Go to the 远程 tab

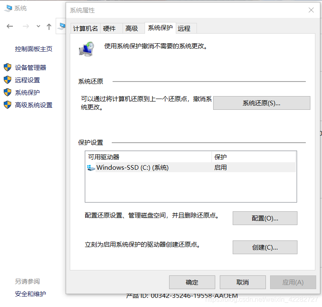(x=186, y=28)
